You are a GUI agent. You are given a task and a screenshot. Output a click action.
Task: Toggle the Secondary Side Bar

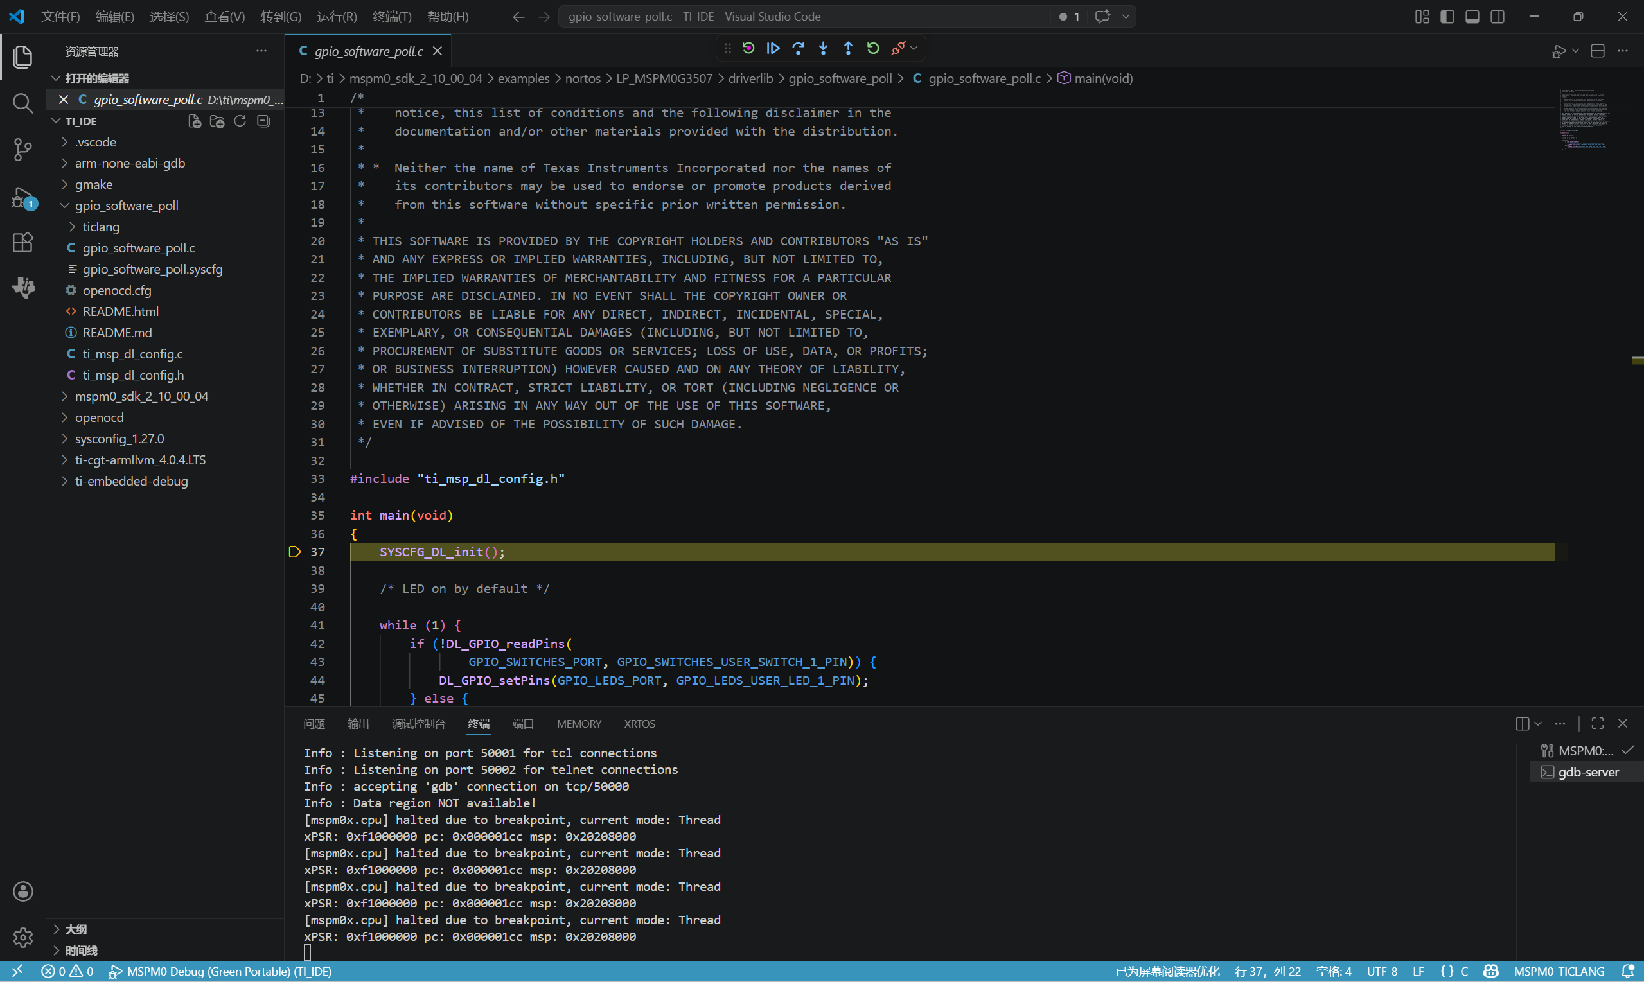click(1497, 17)
